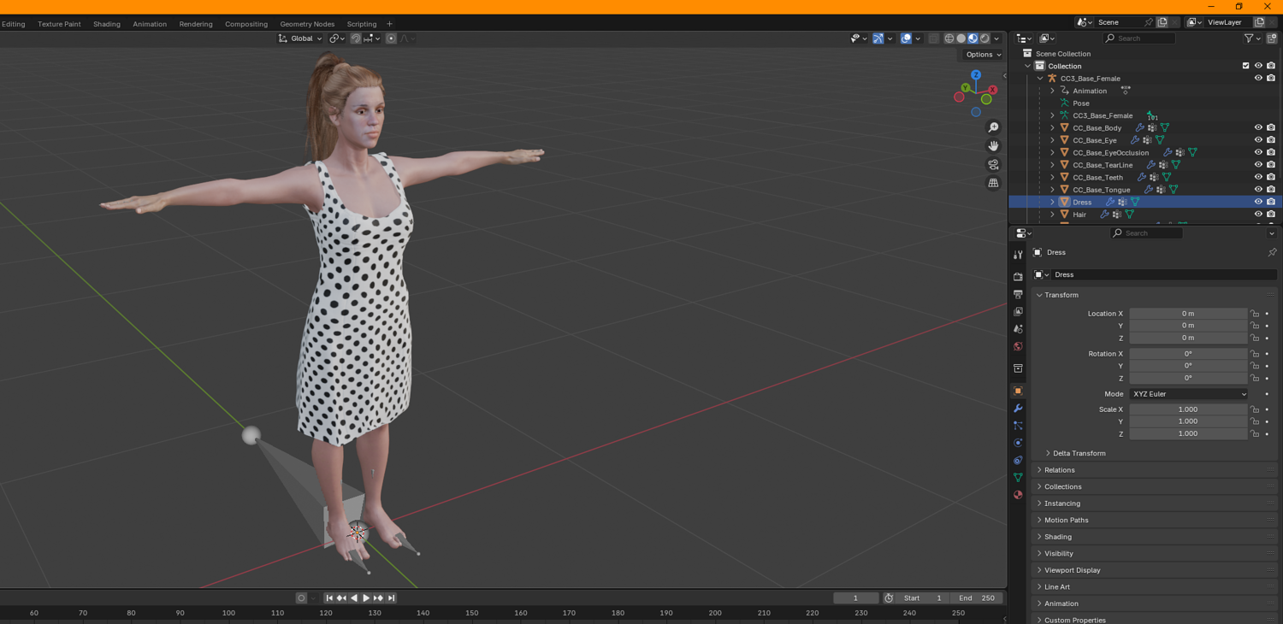Add a new workspace with plus button
The height and width of the screenshot is (624, 1283).
click(389, 24)
